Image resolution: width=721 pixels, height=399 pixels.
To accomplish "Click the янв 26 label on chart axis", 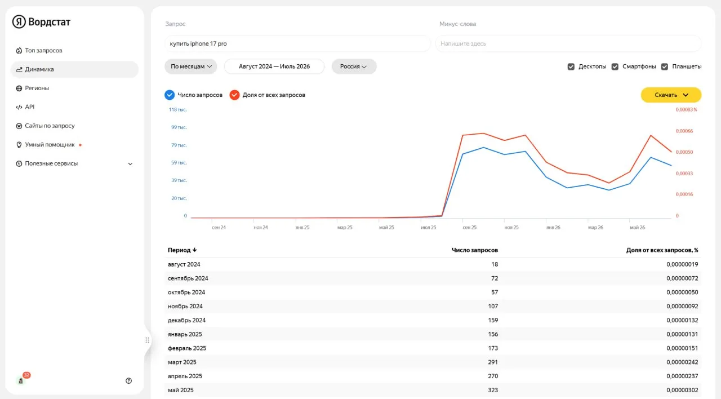I will click(553, 228).
